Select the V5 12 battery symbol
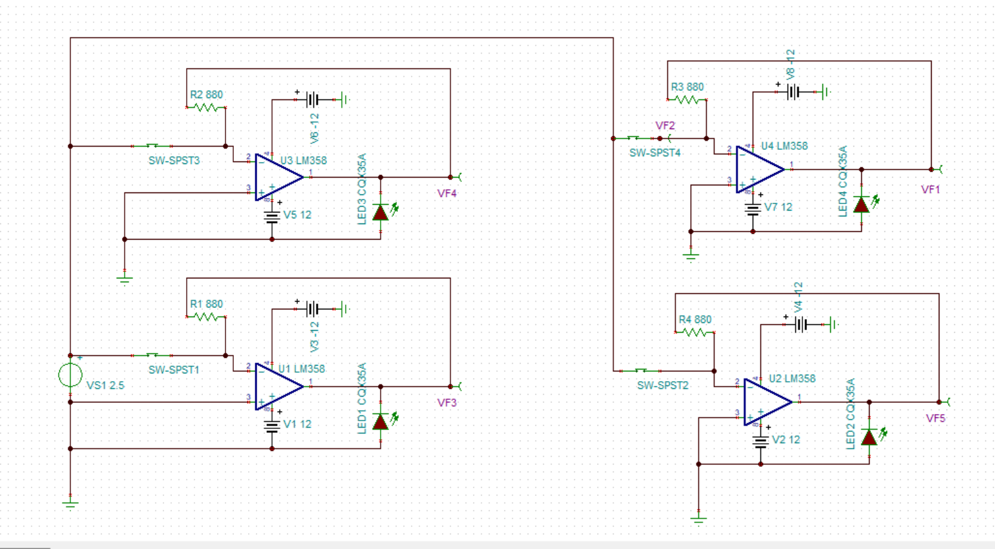 point(272,216)
